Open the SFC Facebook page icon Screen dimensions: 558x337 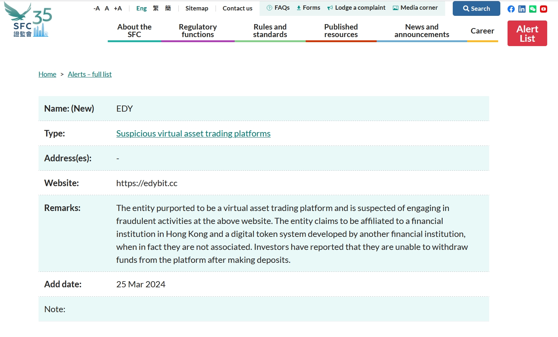click(511, 9)
